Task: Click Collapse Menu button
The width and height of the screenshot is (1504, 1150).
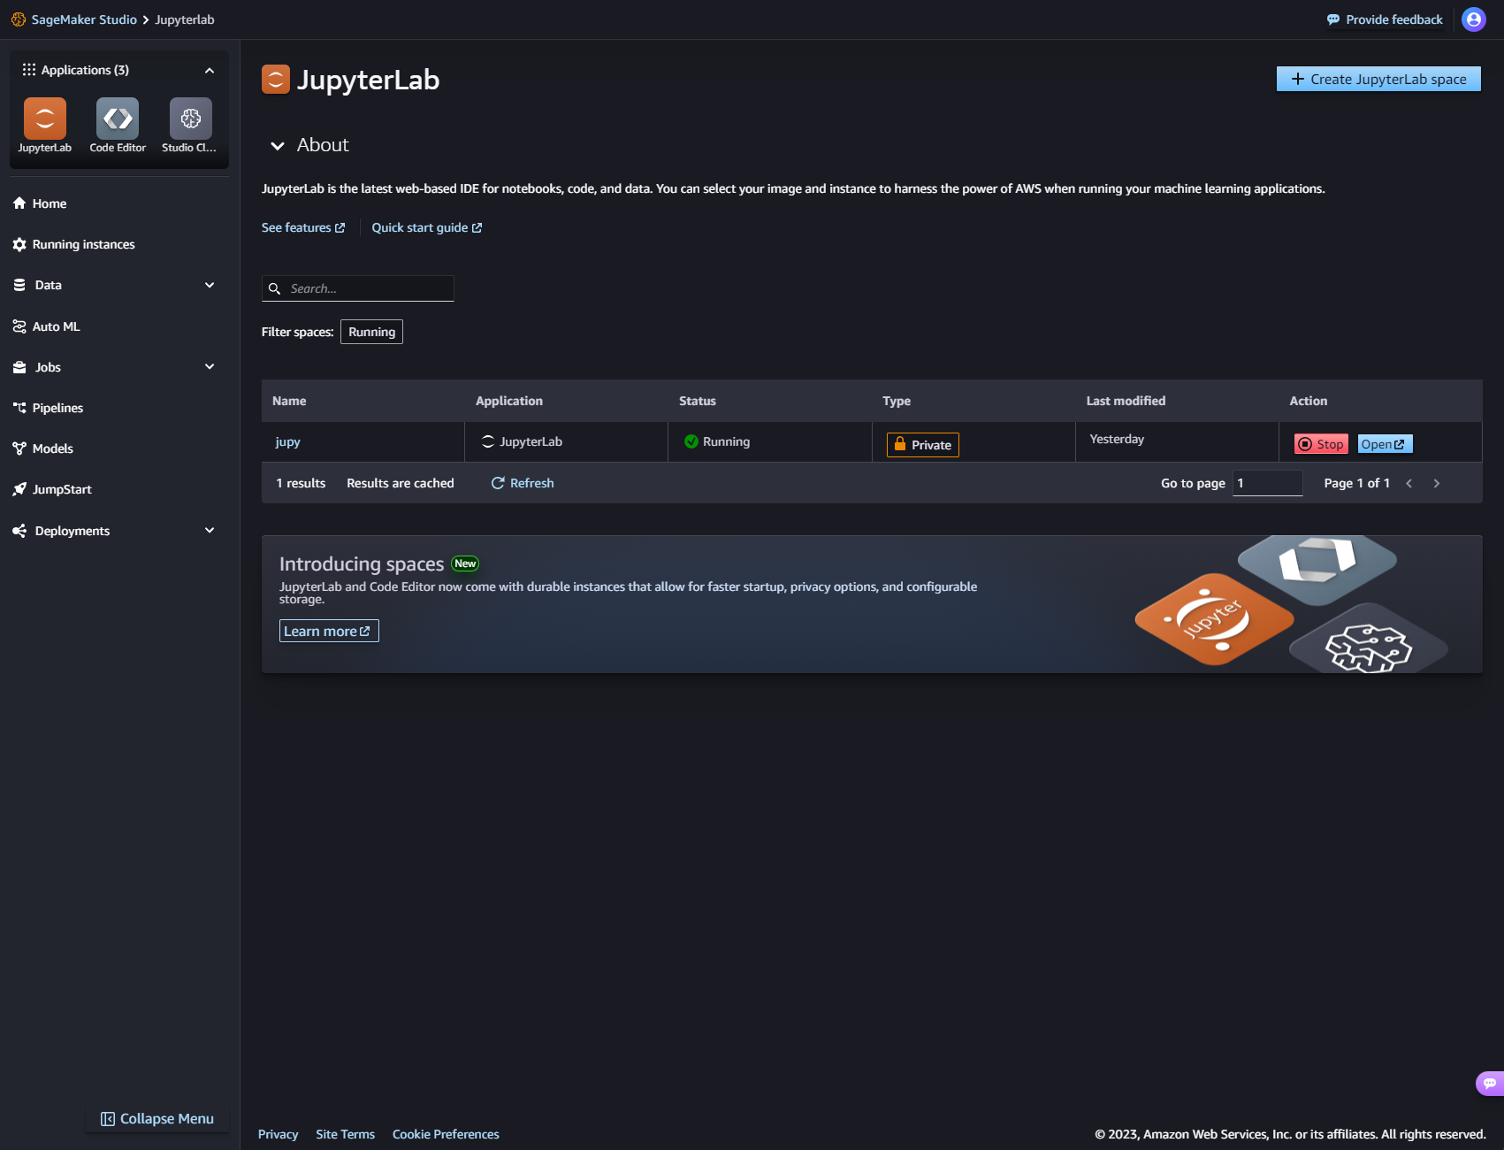Action: (x=157, y=1119)
